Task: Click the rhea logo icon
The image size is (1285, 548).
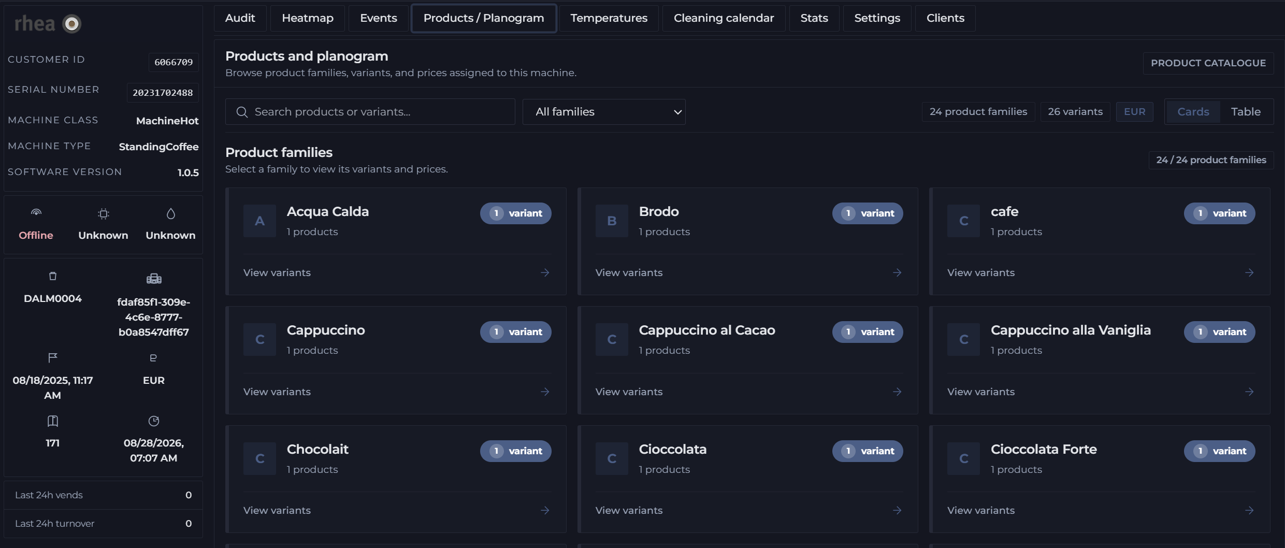Action: pos(72,24)
